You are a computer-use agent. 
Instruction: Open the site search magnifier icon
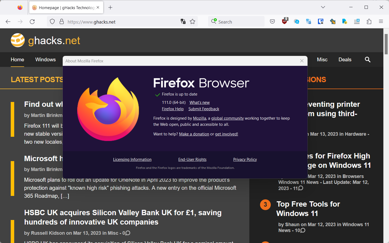(368, 60)
